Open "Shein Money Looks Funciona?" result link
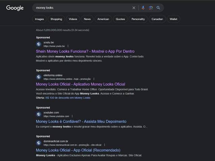 [x=85, y=51]
